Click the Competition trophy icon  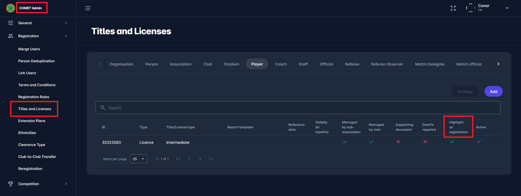point(11,184)
